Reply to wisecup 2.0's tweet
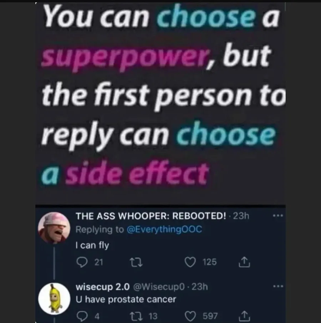 (82, 316)
